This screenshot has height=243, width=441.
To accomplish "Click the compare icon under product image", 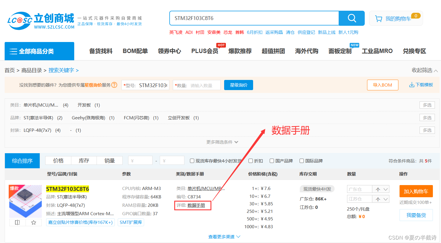I will [x=17, y=222].
